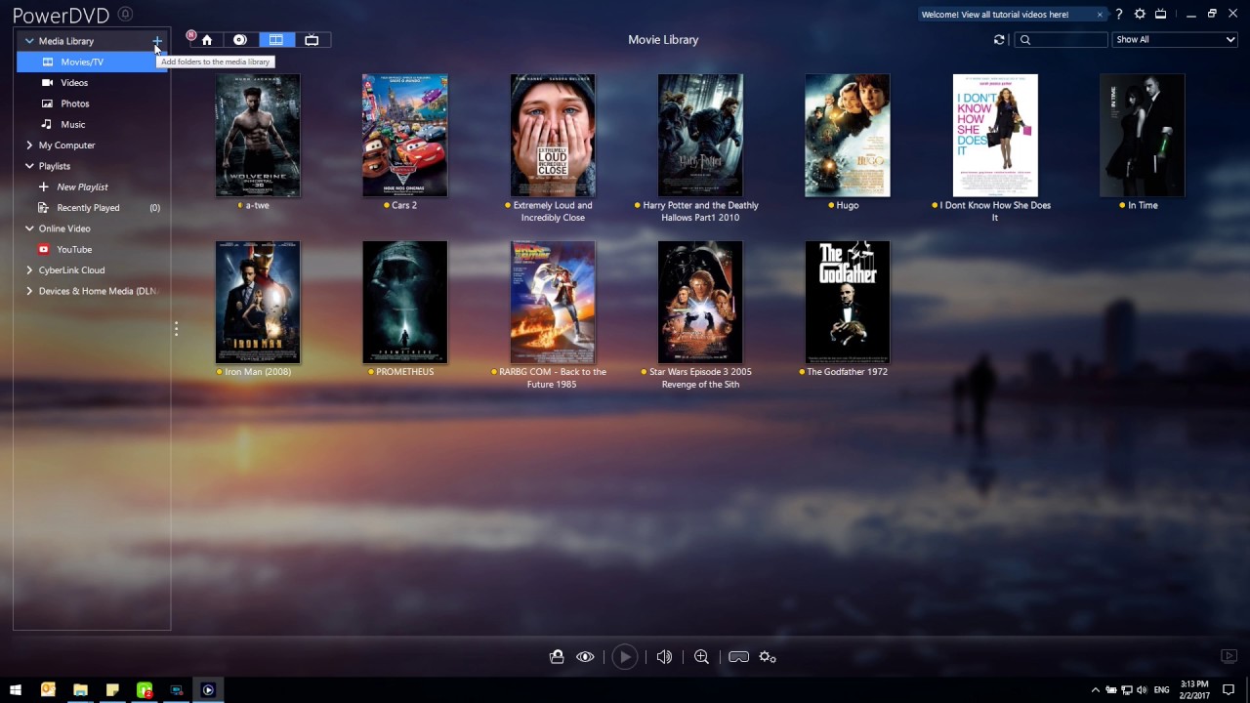Switch to the TV shows tab
The width and height of the screenshot is (1250, 703).
tap(312, 40)
